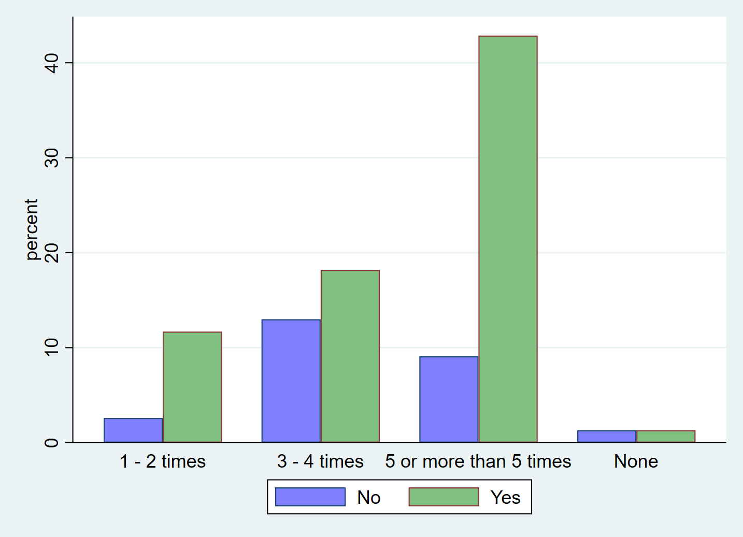
Task: Click the "None" category label
Action: (x=636, y=461)
